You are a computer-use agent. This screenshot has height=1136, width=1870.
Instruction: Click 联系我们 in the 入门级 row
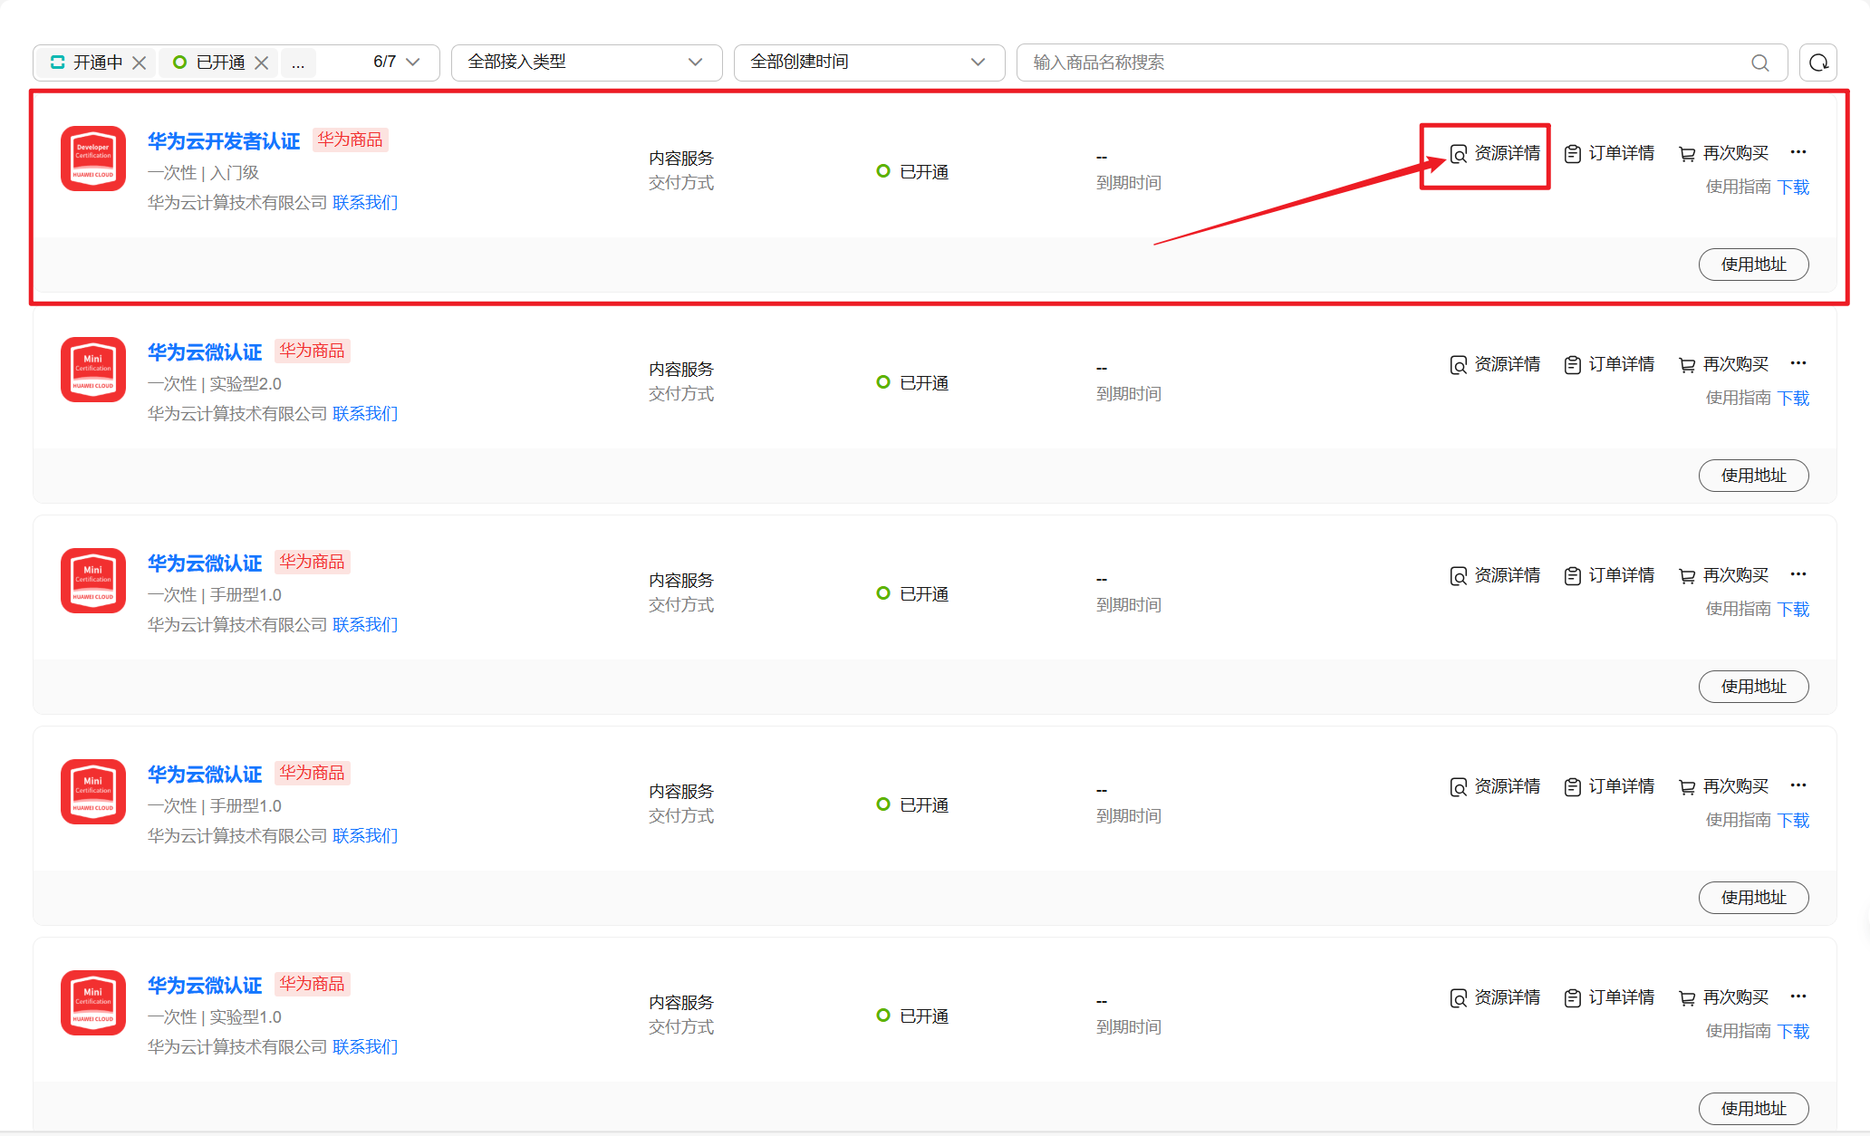[365, 202]
